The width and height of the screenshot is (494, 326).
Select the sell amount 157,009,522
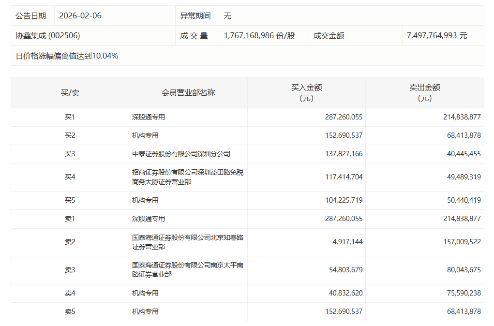(461, 242)
